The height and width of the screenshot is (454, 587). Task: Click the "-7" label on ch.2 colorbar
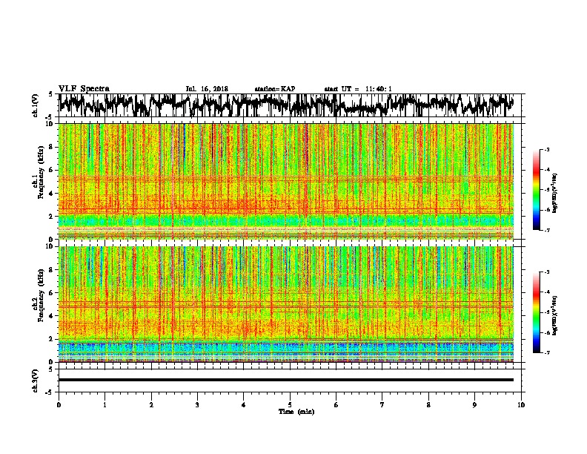[x=546, y=352]
